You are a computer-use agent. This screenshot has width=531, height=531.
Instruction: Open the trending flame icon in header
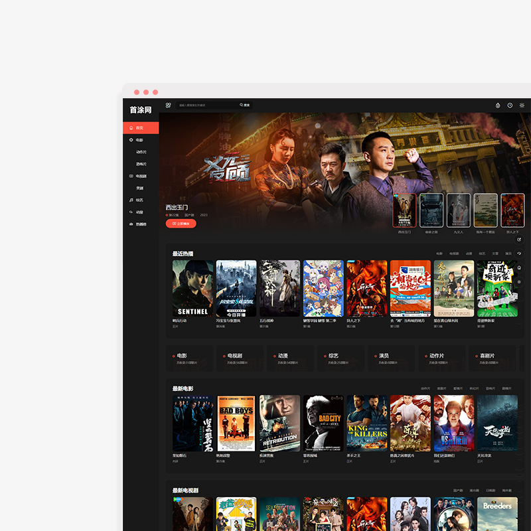click(498, 105)
